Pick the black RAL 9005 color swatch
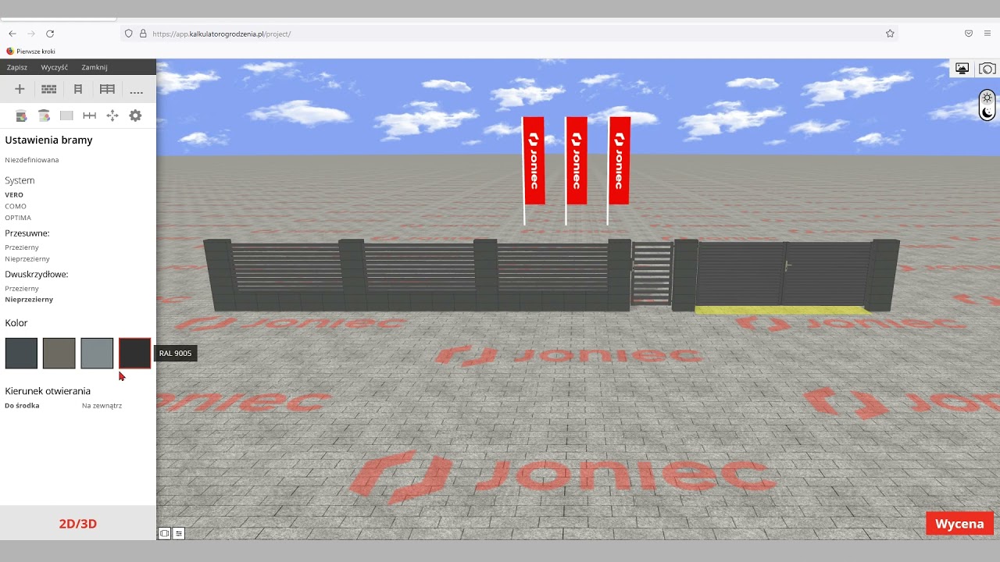The image size is (1000, 562). [134, 353]
